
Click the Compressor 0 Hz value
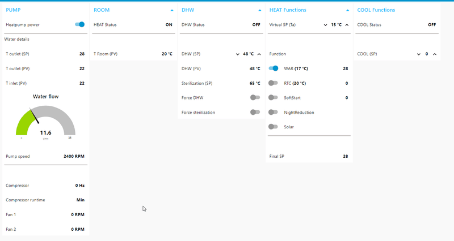pyautogui.click(x=80, y=186)
